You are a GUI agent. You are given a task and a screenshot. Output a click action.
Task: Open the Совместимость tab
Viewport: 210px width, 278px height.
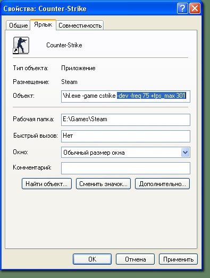tap(80, 26)
